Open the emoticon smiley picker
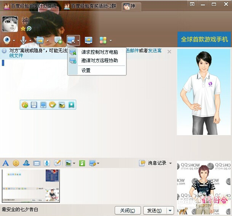This screenshot has height=216, width=232. (x=16, y=163)
